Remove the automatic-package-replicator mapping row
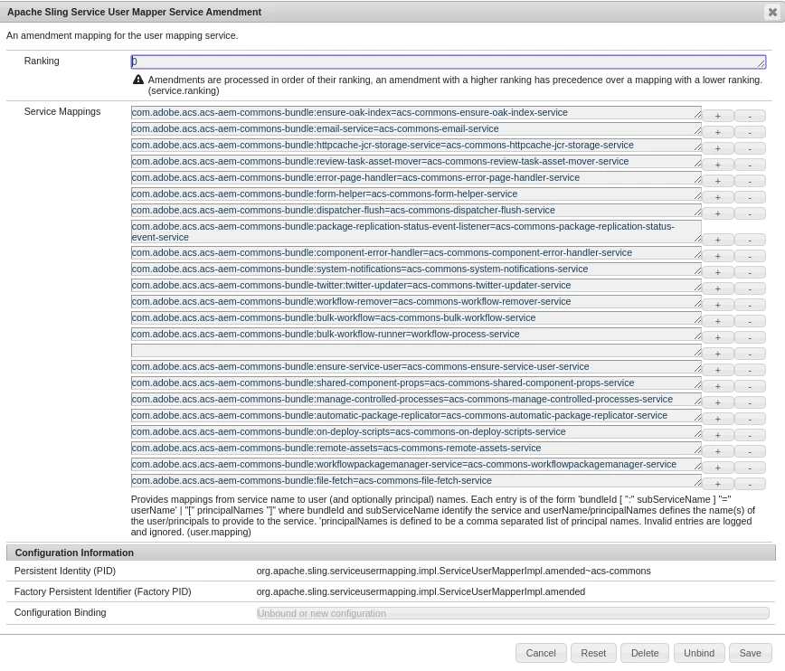The image size is (785, 671). 750,419
